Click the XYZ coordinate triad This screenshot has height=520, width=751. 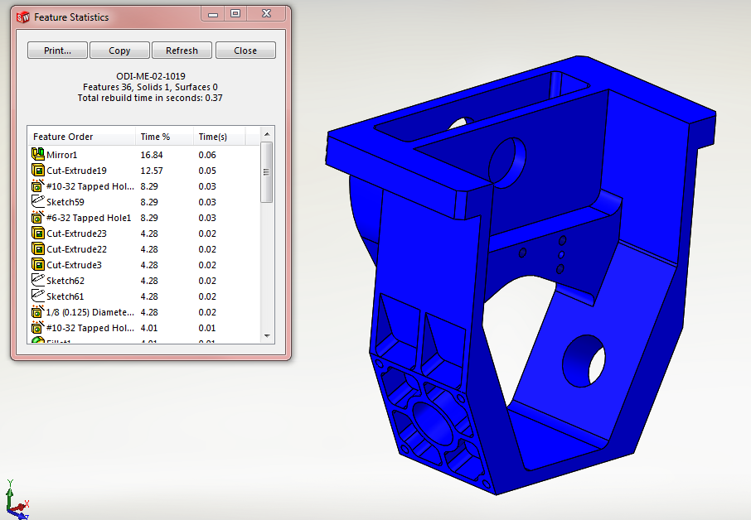17,500
